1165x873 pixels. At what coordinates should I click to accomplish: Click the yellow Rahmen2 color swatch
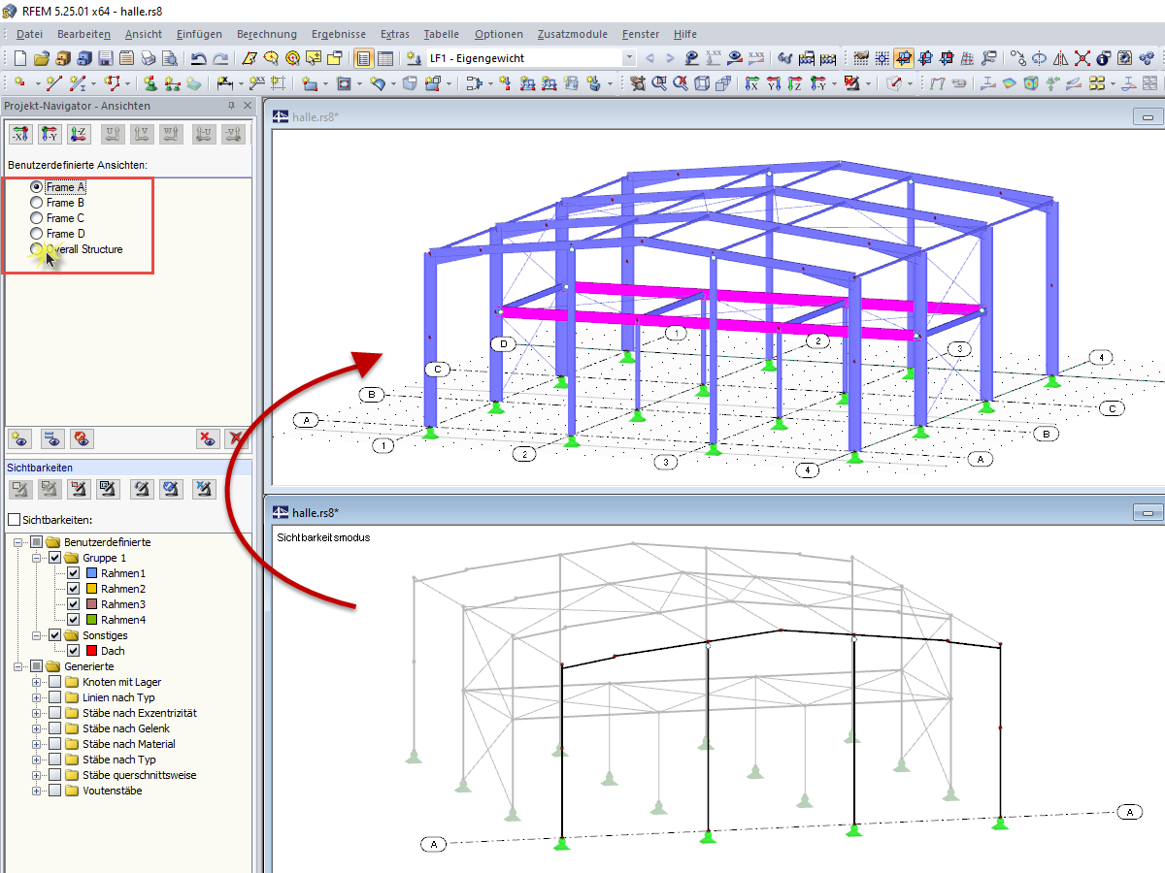pyautogui.click(x=90, y=589)
